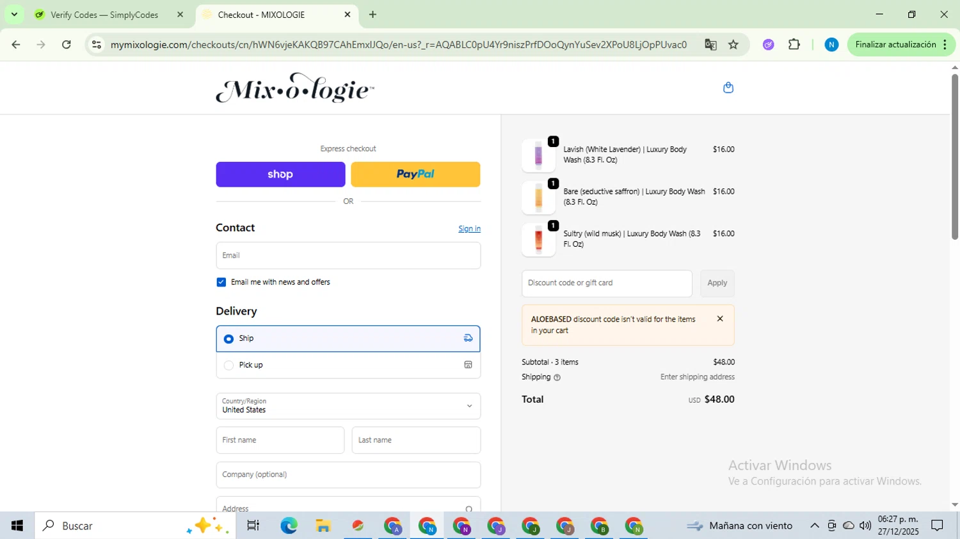The image size is (960, 539).
Task: Click the Chrome forward arrow
Action: tap(41, 45)
